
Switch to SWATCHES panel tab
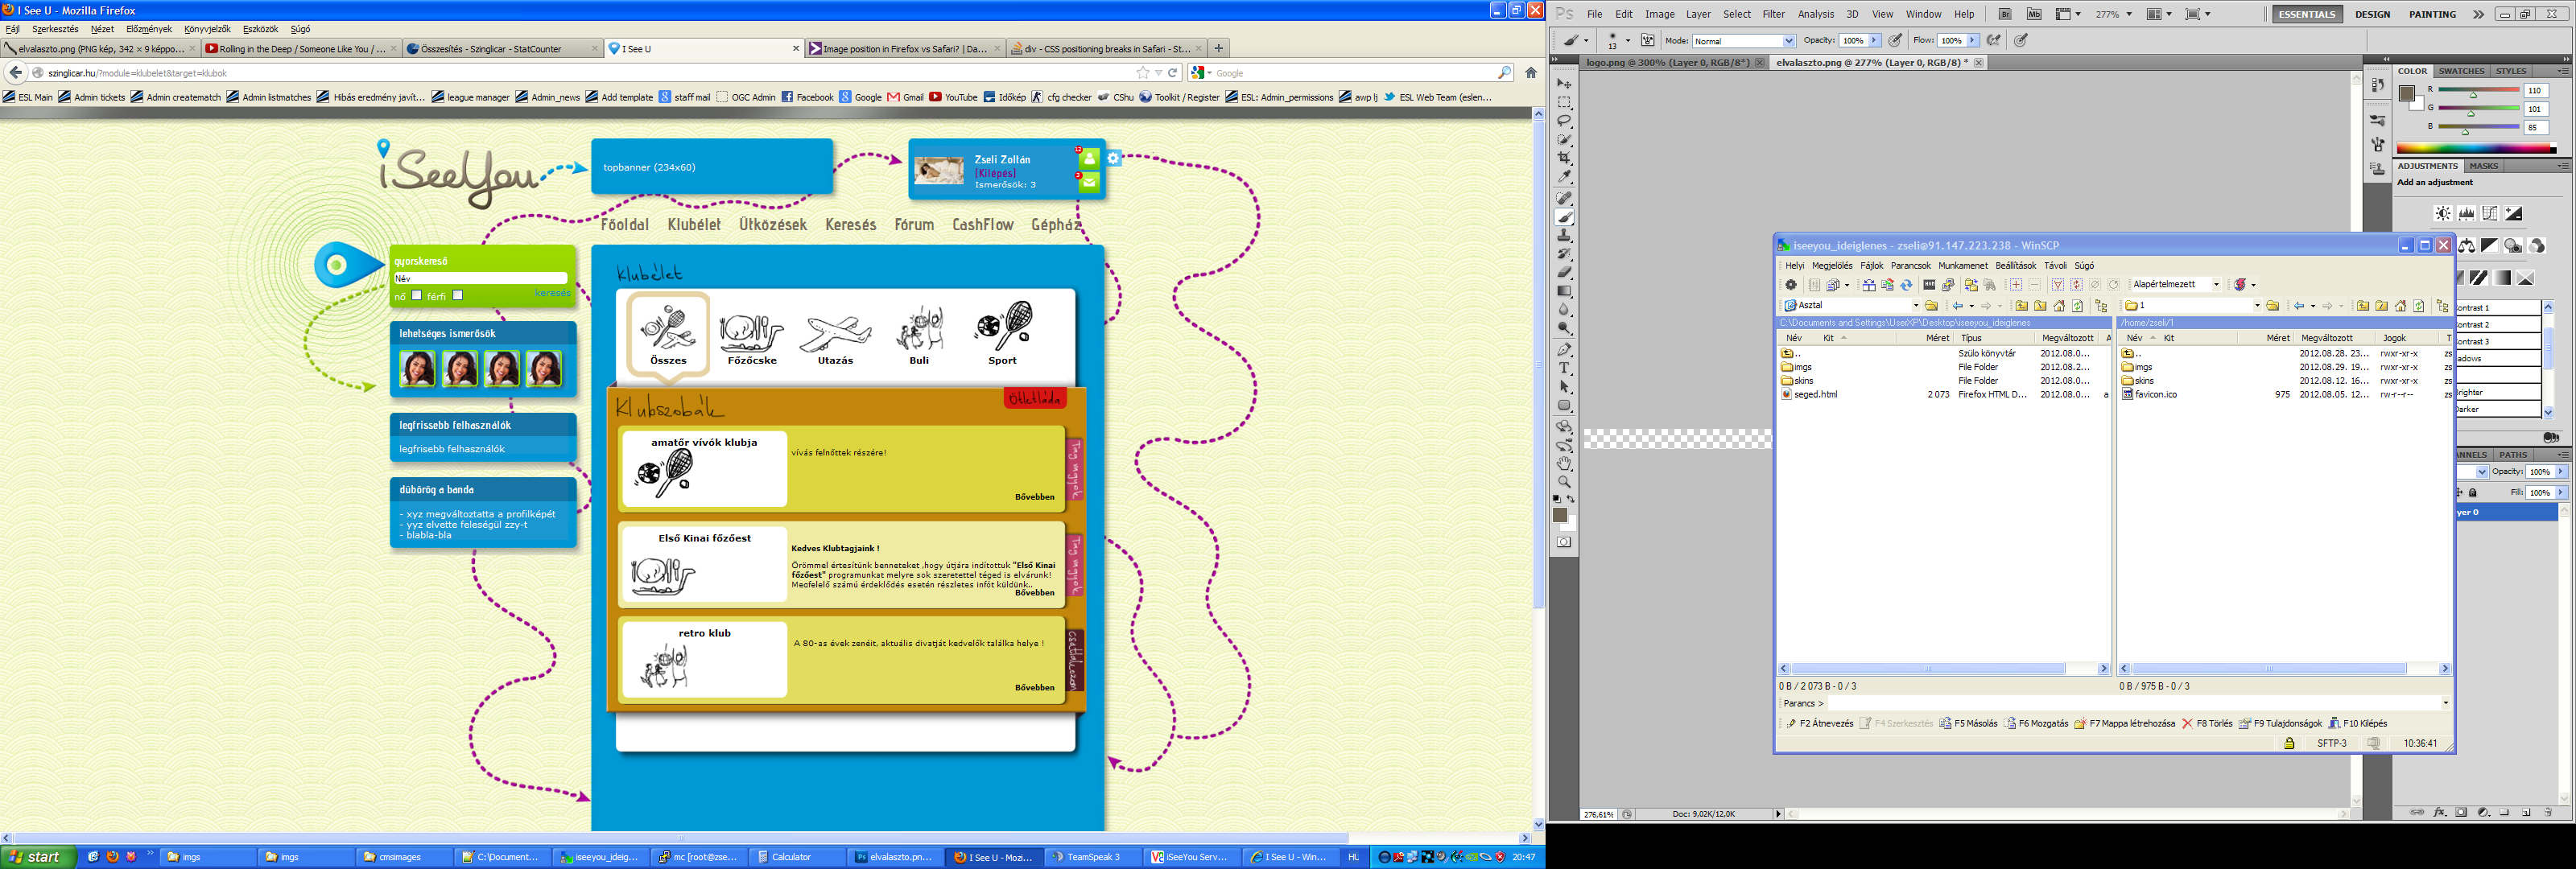(x=2461, y=71)
